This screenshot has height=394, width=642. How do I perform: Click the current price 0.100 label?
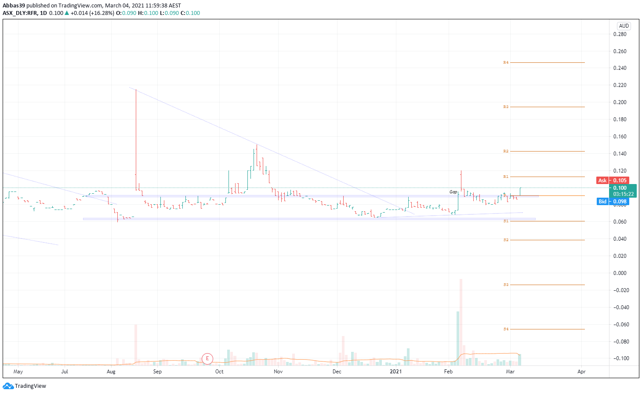pyautogui.click(x=620, y=188)
